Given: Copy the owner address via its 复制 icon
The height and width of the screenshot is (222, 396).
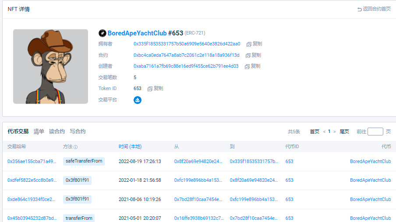Looking at the screenshot, I should (249, 44).
